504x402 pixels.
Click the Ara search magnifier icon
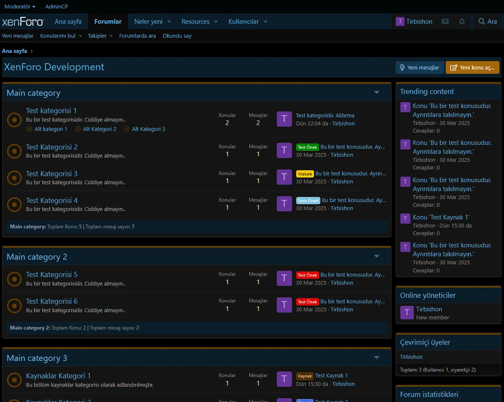click(482, 22)
